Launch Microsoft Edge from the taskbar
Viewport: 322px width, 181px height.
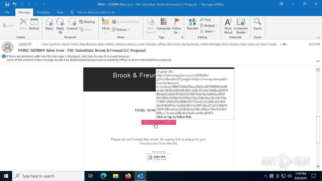(x=103, y=176)
